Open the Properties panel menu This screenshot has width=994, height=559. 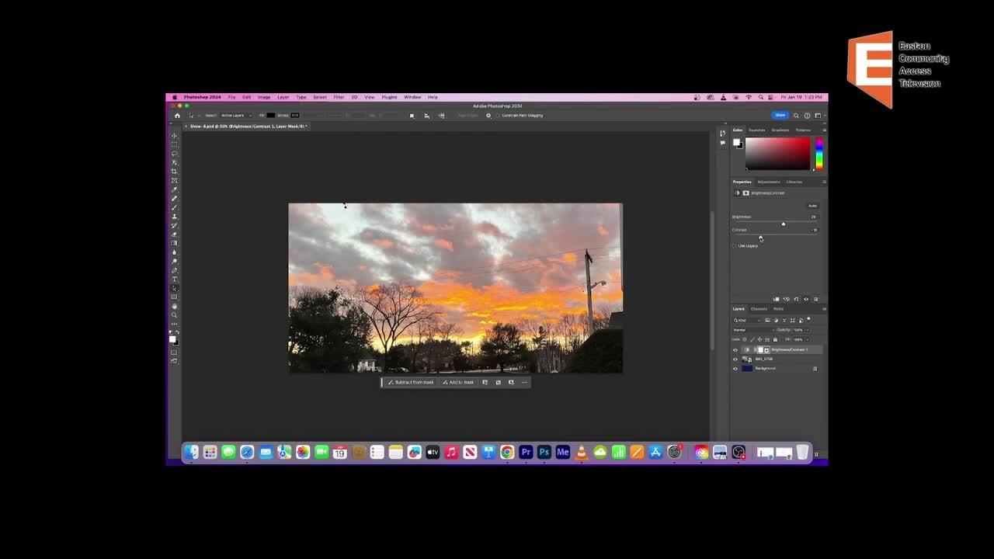(824, 182)
